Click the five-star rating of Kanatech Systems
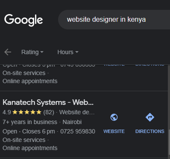Image resolution: width=170 pixels, height=159 pixels. 27,112
